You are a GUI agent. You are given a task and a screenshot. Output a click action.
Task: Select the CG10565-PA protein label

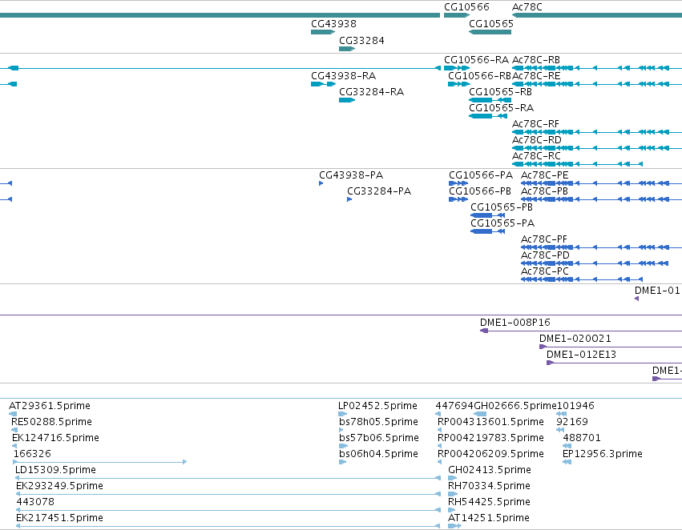(502, 223)
